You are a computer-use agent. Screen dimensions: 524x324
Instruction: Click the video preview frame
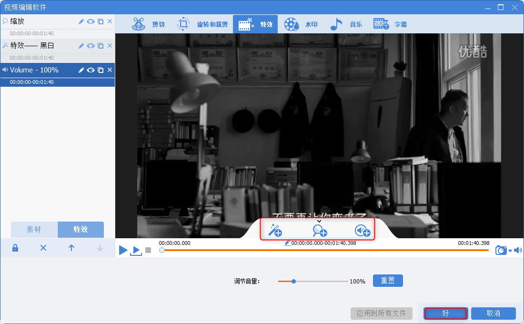tap(319, 135)
